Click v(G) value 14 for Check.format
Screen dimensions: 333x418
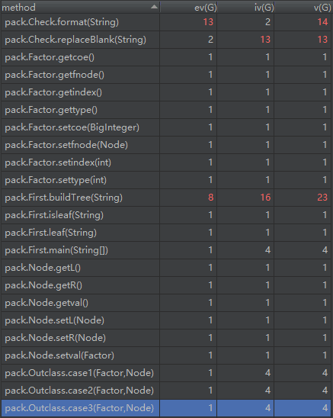pos(322,22)
